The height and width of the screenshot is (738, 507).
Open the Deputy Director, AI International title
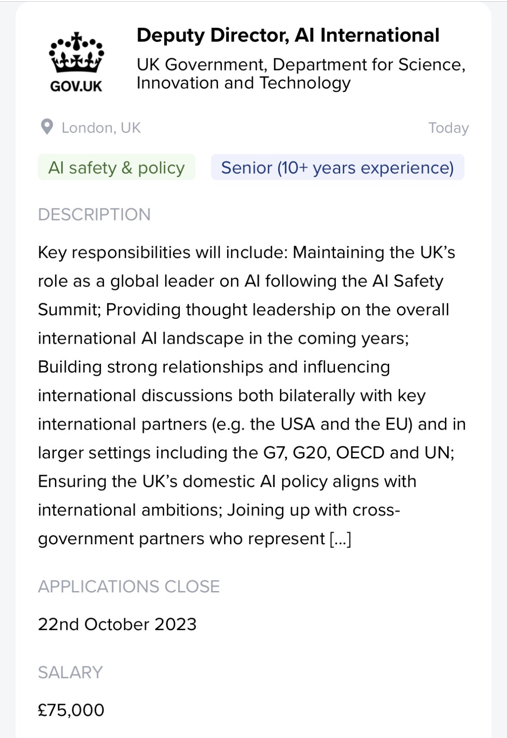pyautogui.click(x=288, y=35)
